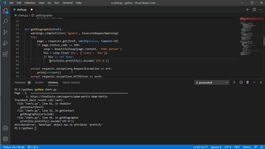Click the editor vertical scrollbar
The image size is (265, 149).
(264, 41)
